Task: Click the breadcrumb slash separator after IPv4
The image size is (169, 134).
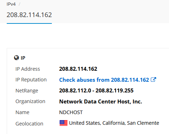Action: [20, 4]
